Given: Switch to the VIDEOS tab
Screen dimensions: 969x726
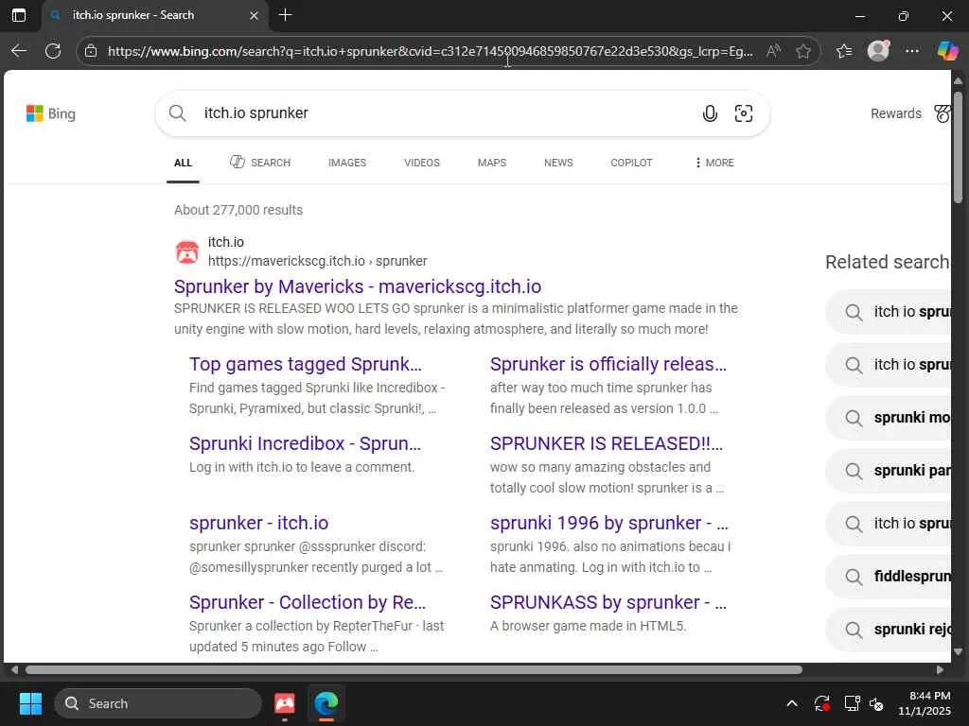Looking at the screenshot, I should [422, 163].
